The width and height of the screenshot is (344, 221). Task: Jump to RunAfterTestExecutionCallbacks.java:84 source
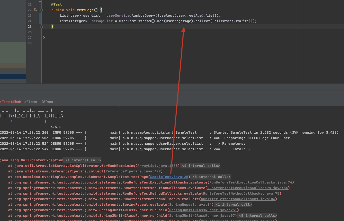click(x=248, y=188)
